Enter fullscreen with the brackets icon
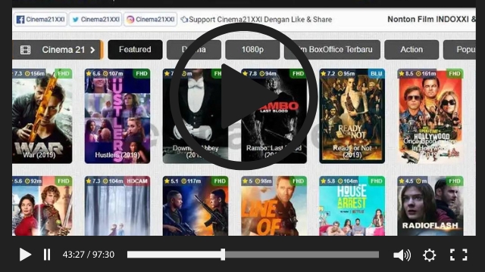 (458, 255)
